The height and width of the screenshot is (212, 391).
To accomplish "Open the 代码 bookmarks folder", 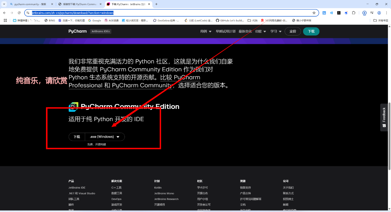I will coord(253,20).
